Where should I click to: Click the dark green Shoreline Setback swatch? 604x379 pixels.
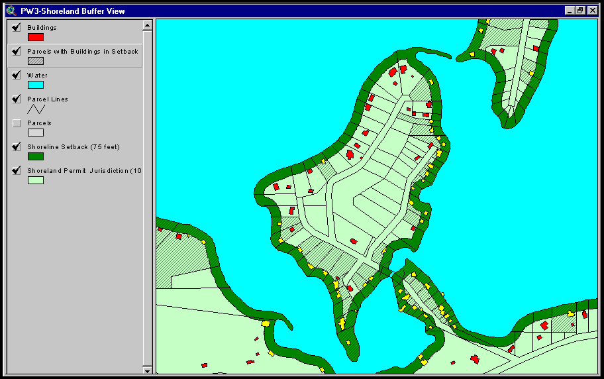click(36, 156)
